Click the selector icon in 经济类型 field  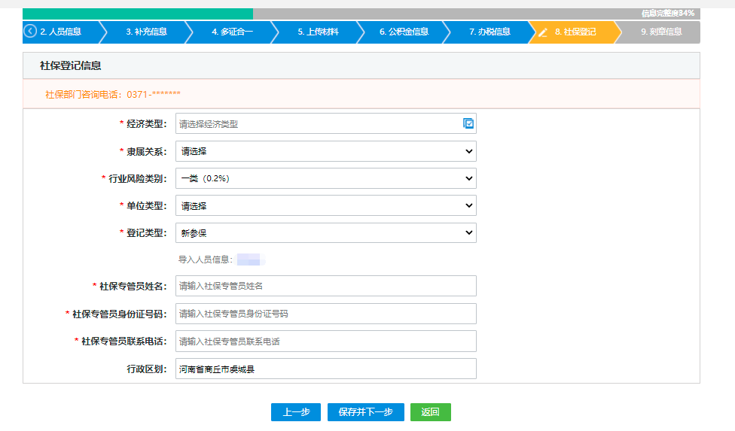(468, 123)
